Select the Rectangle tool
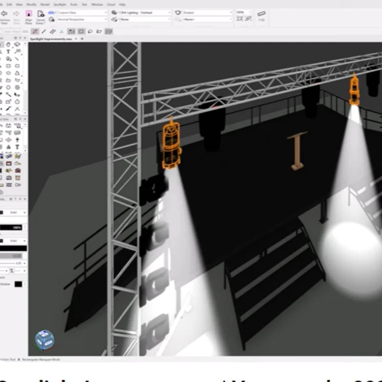This screenshot has width=382, height=382. point(9,66)
